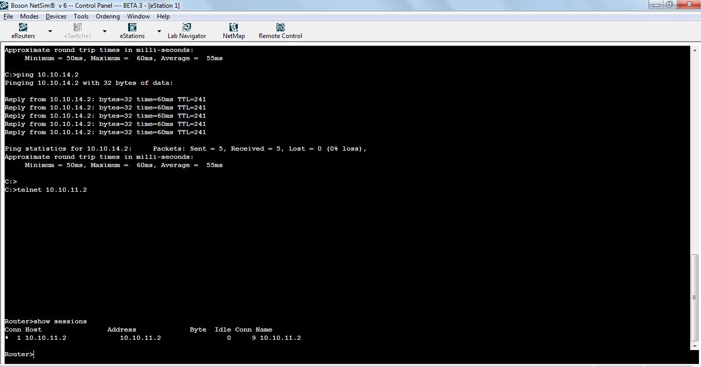Viewport: 701px width, 367px height.
Task: Open the Ordering menu
Action: click(x=108, y=16)
